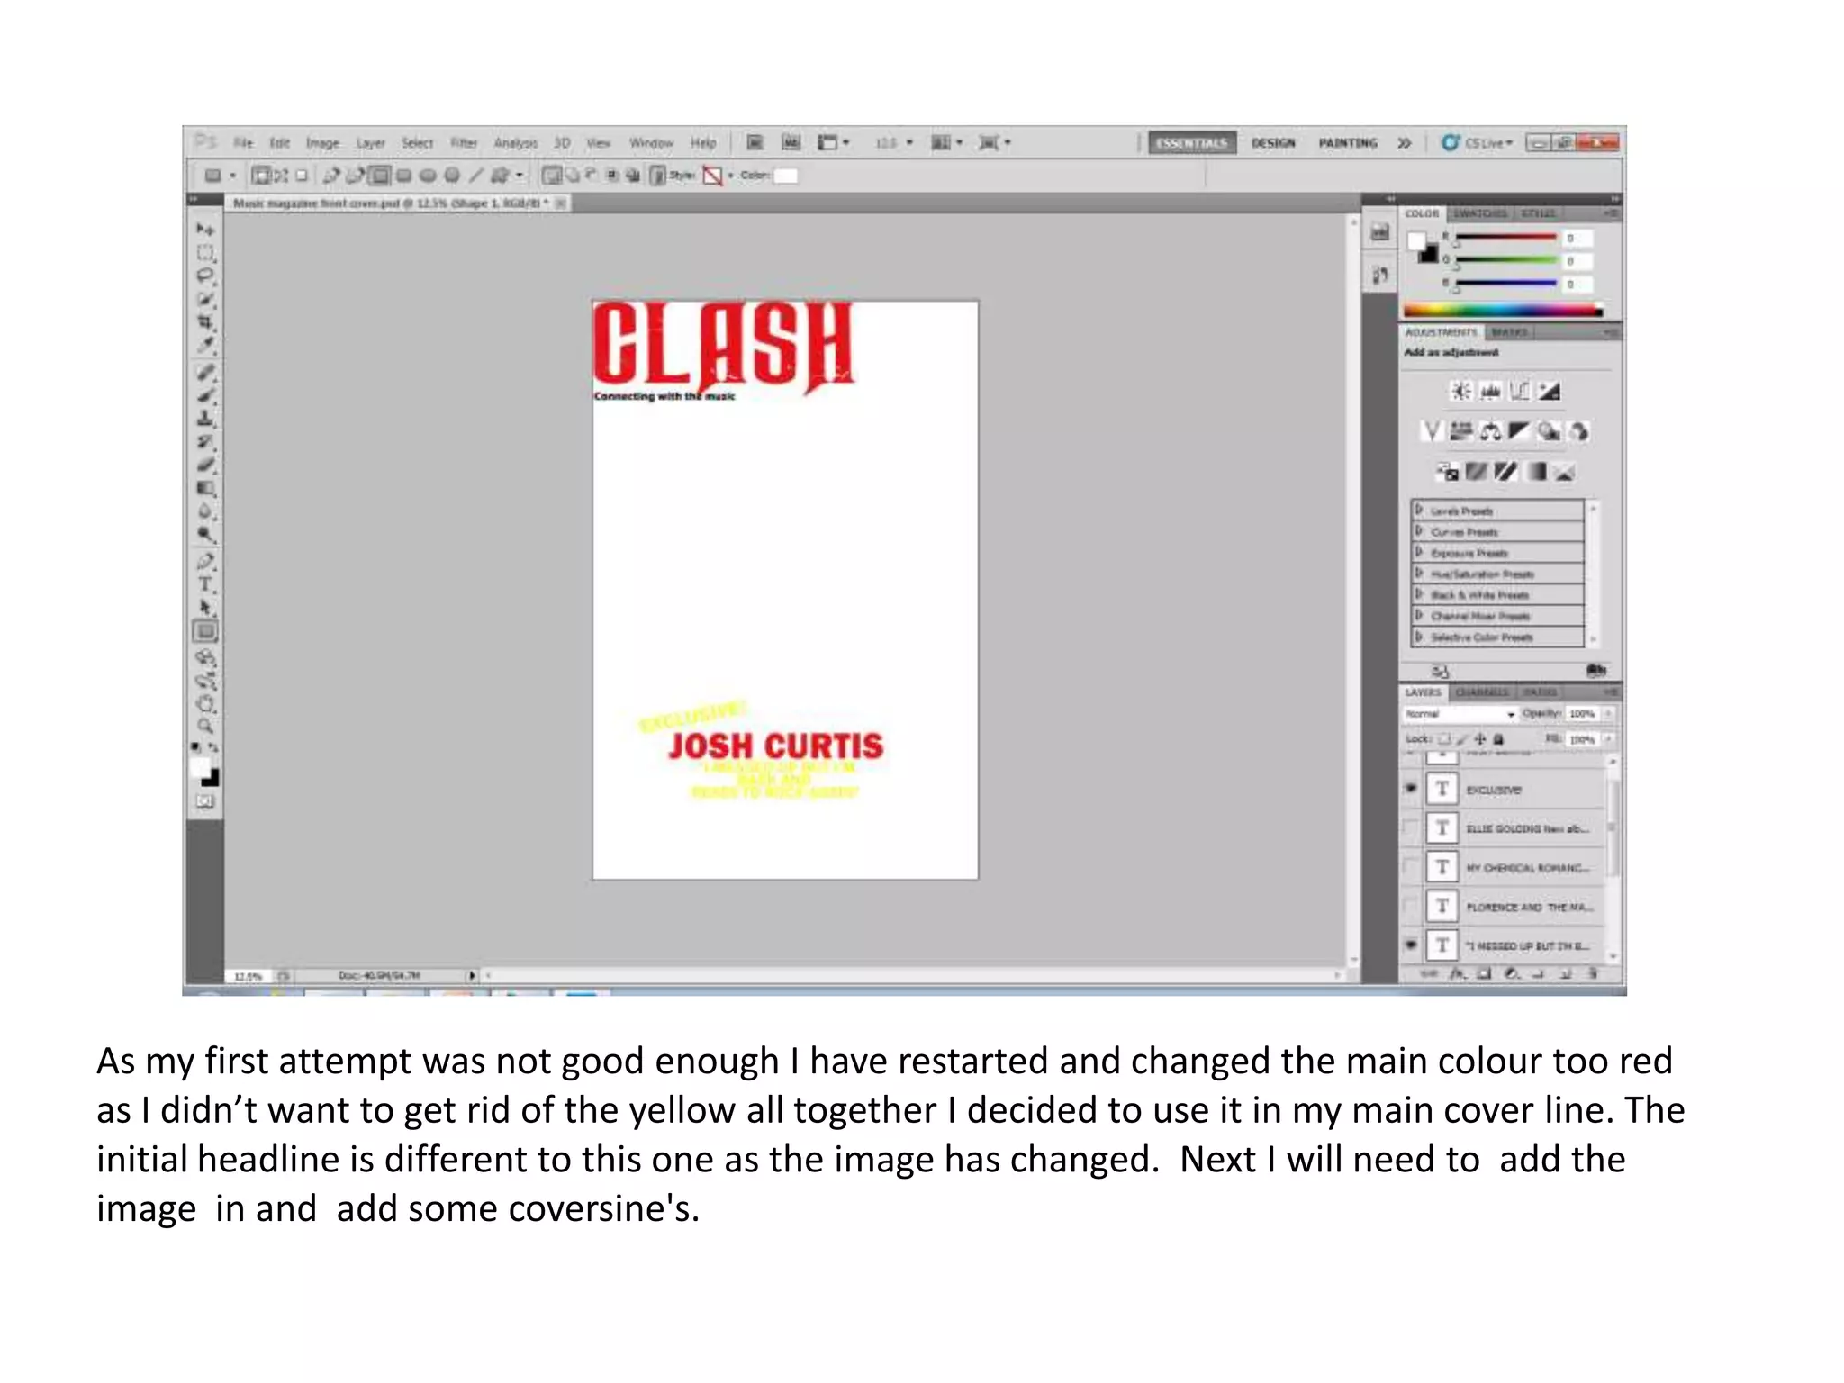Show more workspaces via double-arrow button

click(x=1404, y=143)
